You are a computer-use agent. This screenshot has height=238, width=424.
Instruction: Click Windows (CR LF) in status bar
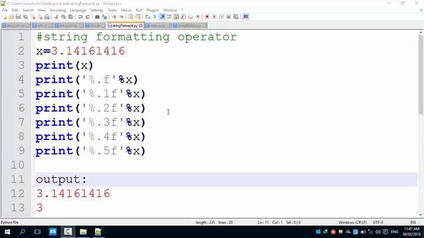(x=352, y=222)
